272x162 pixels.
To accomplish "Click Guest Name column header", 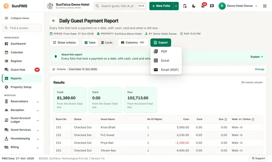I will tap(108, 119).
